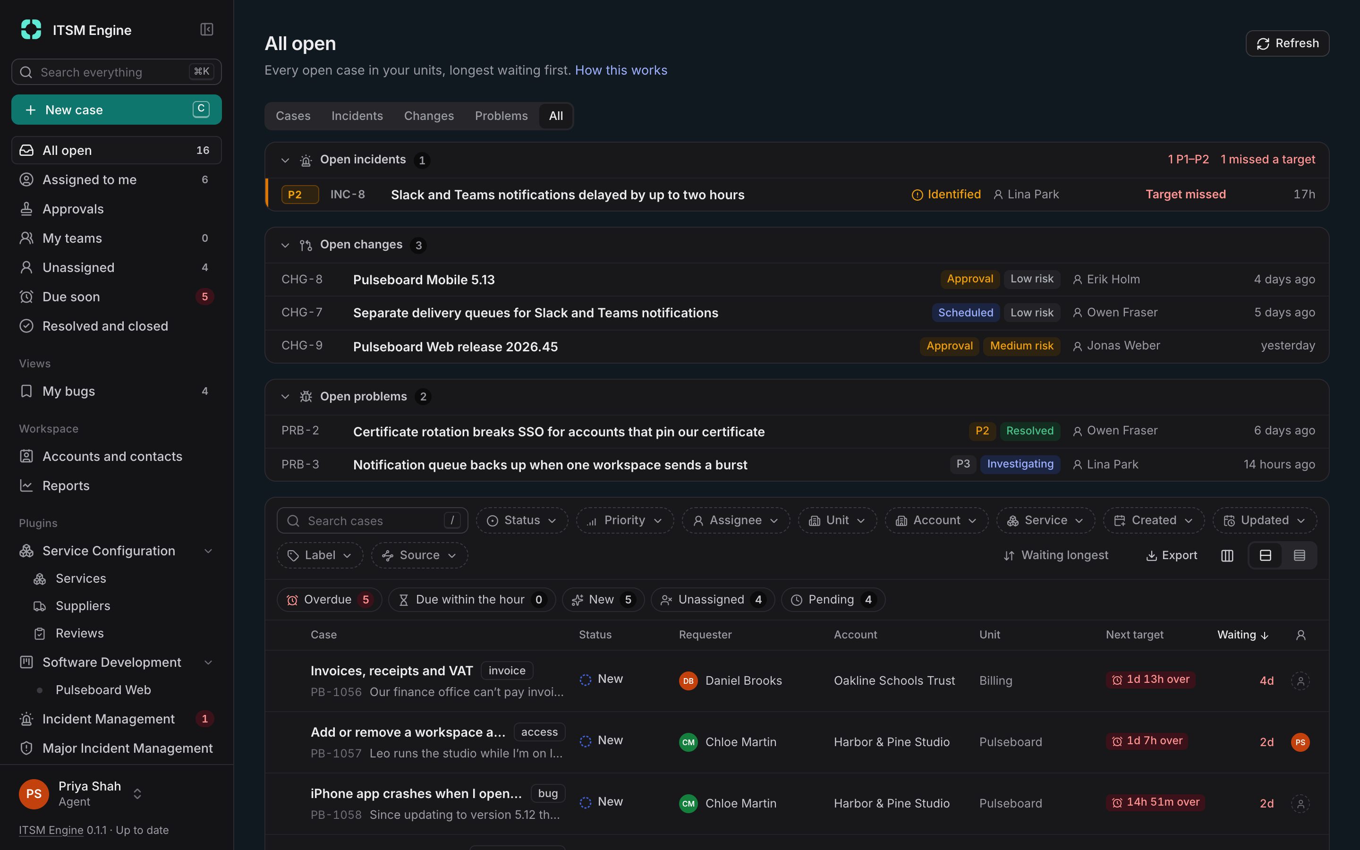
Task: Open the Assignee filter dropdown
Action: 736,520
